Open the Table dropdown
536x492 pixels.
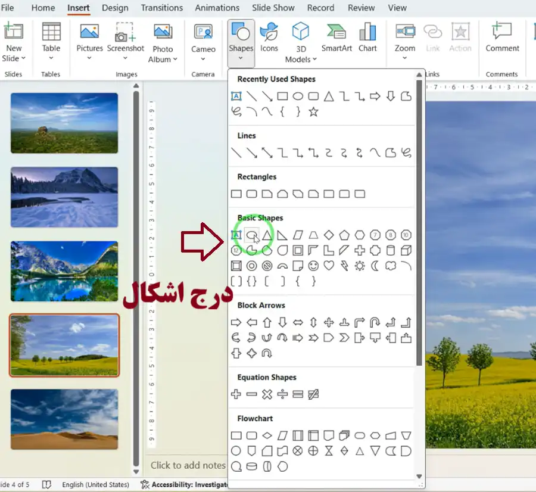pos(51,58)
